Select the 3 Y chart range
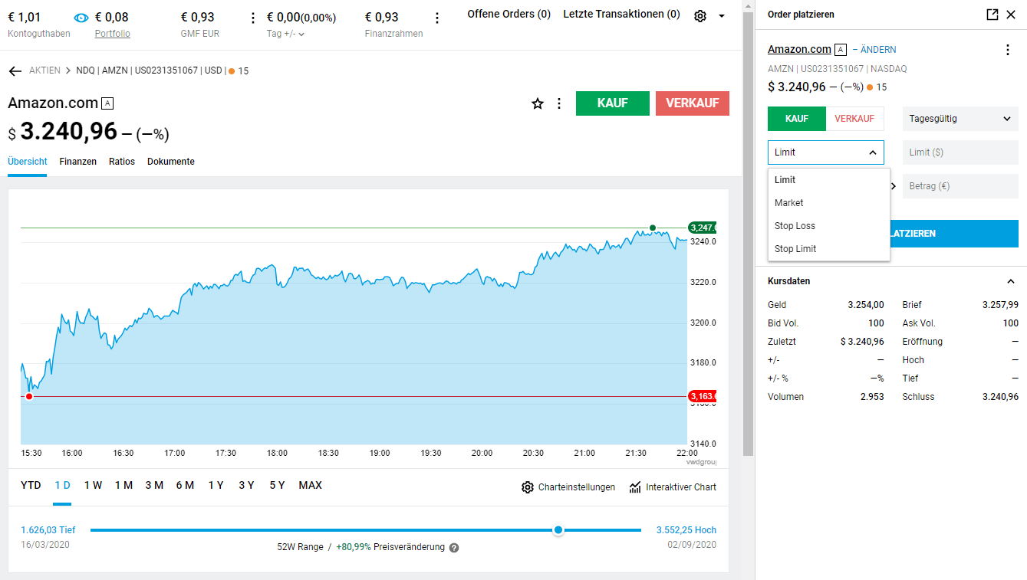This screenshot has width=1027, height=580. pyautogui.click(x=246, y=485)
